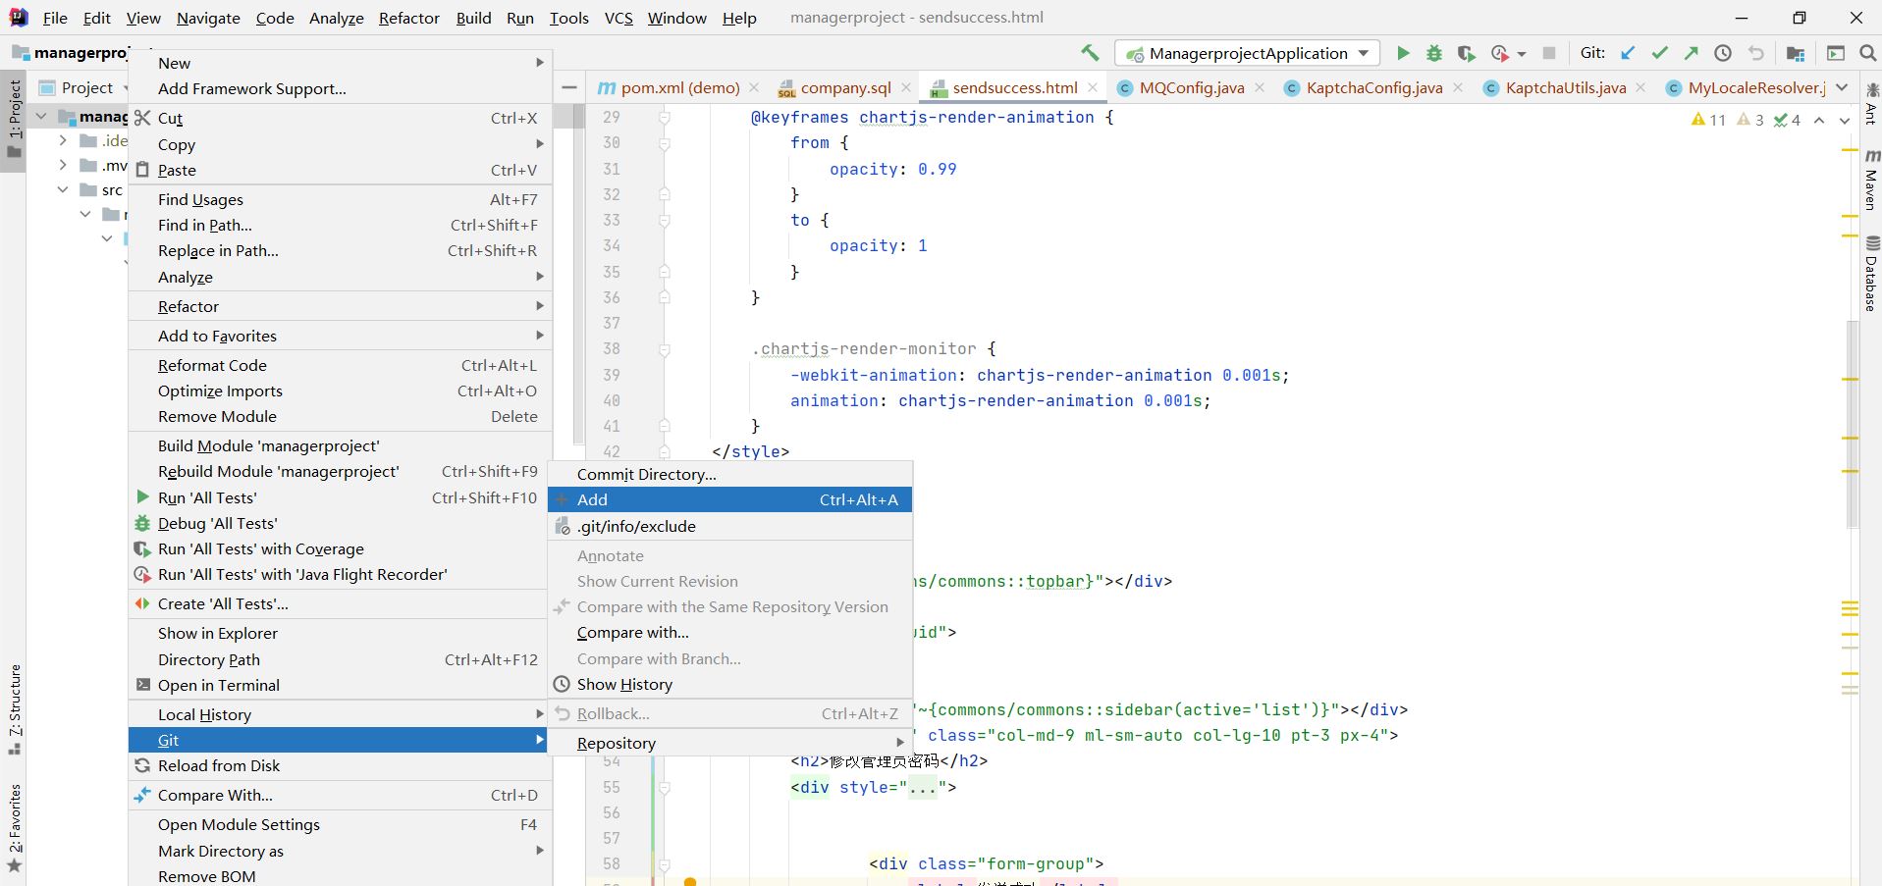
Task: Run ManagerprojectApplication with the green play icon
Action: [1403, 53]
